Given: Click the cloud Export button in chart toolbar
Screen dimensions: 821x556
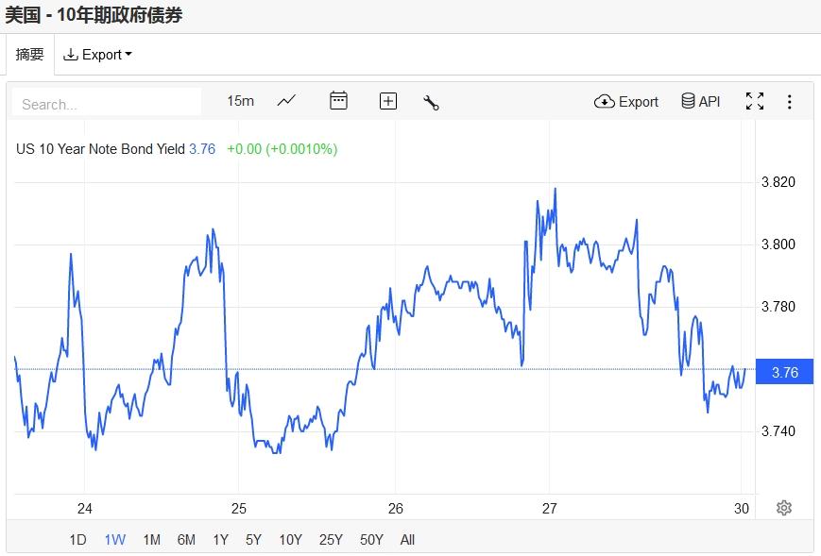Looking at the screenshot, I should click(626, 101).
